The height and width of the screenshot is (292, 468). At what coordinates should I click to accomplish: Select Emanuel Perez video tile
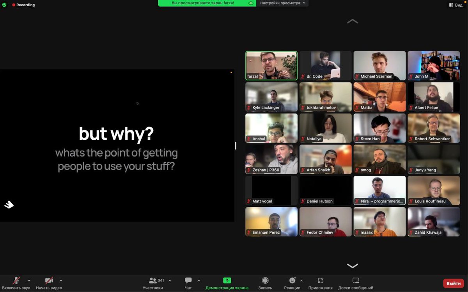[271, 222]
